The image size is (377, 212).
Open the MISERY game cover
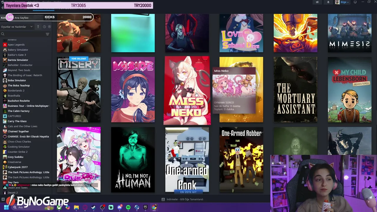[x=79, y=90]
